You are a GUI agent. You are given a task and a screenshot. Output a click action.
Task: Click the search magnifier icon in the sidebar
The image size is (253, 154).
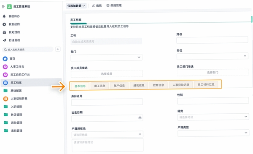pyautogui.click(x=5, y=50)
